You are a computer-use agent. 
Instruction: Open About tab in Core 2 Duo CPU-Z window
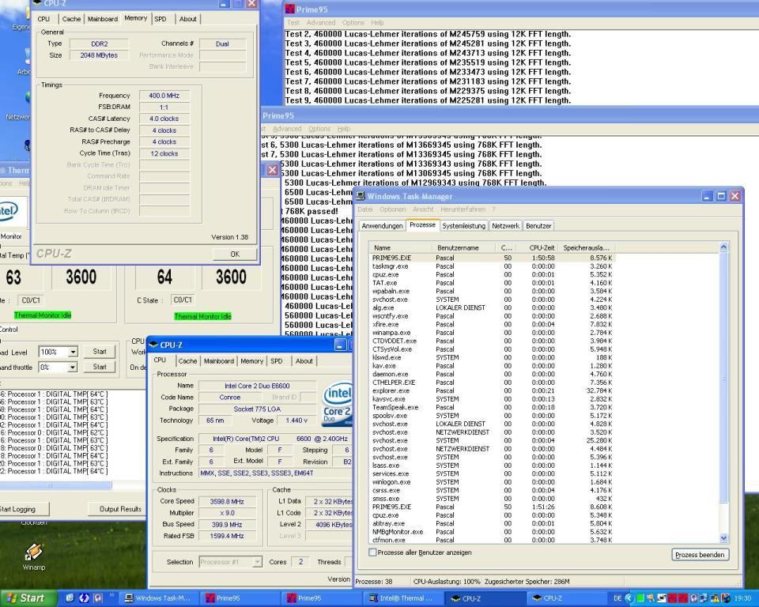pos(304,361)
